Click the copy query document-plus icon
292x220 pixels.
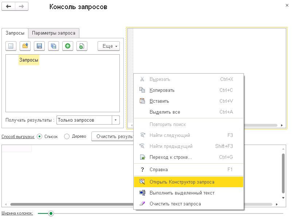pos(82,46)
